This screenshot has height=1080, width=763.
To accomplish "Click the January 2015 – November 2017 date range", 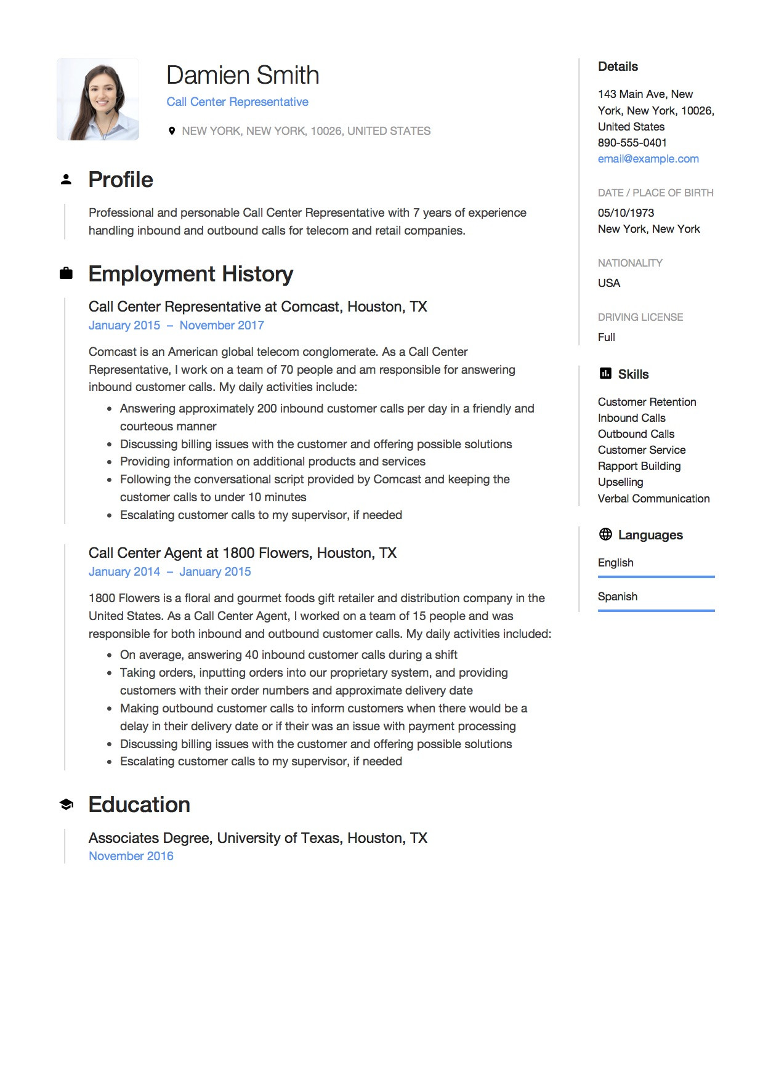I will click(176, 326).
